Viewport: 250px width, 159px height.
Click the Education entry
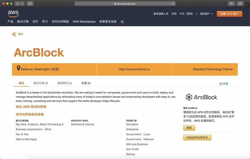point(132,124)
